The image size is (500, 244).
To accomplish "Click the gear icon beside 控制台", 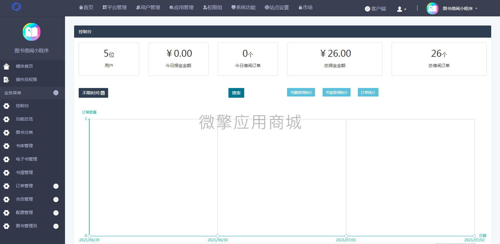I will [x=6, y=106].
